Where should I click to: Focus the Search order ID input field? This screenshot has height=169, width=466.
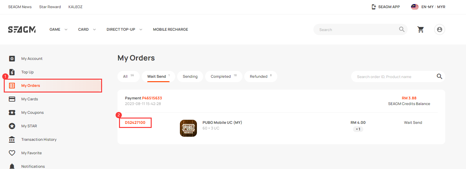(x=394, y=77)
